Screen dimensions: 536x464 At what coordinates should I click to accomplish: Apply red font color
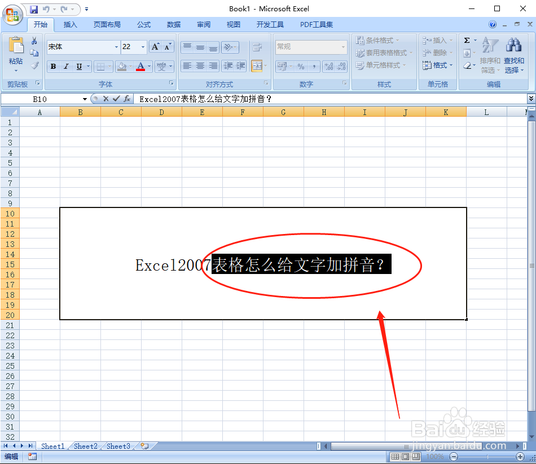tap(140, 67)
